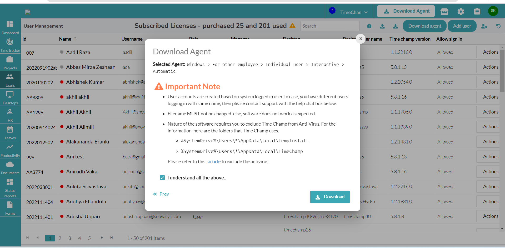Screen dimensions: 505x248
Task: Click Download agent toolbar button
Action: pyautogui.click(x=425, y=26)
